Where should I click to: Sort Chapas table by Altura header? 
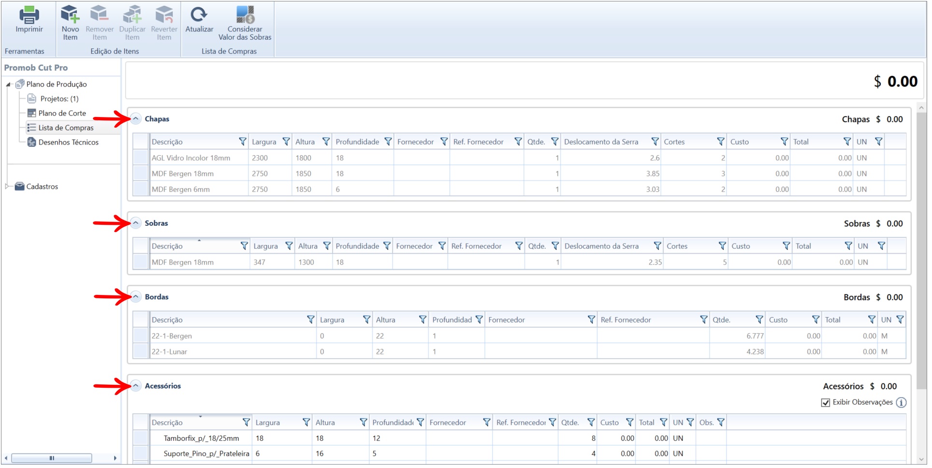point(305,142)
